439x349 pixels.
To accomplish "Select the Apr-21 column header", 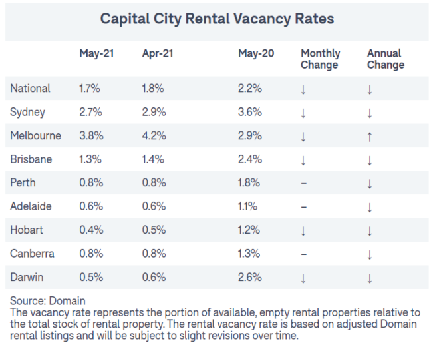I will 158,53.
